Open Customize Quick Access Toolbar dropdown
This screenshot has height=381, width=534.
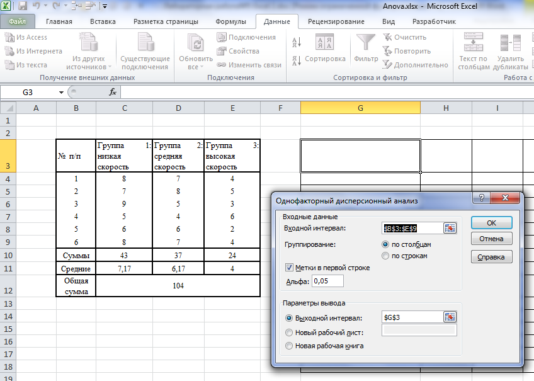tap(105, 6)
